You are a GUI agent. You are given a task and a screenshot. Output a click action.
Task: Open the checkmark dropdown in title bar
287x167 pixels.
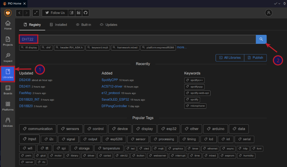click(x=277, y=4)
